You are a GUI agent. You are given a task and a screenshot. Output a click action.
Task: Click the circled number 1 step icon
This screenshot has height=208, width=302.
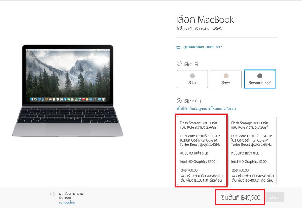[x=179, y=63]
